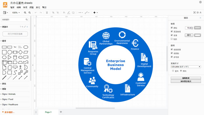Screen dimensions: 204x115
Task: Click the upper button below orientation options
Action: [186, 78]
